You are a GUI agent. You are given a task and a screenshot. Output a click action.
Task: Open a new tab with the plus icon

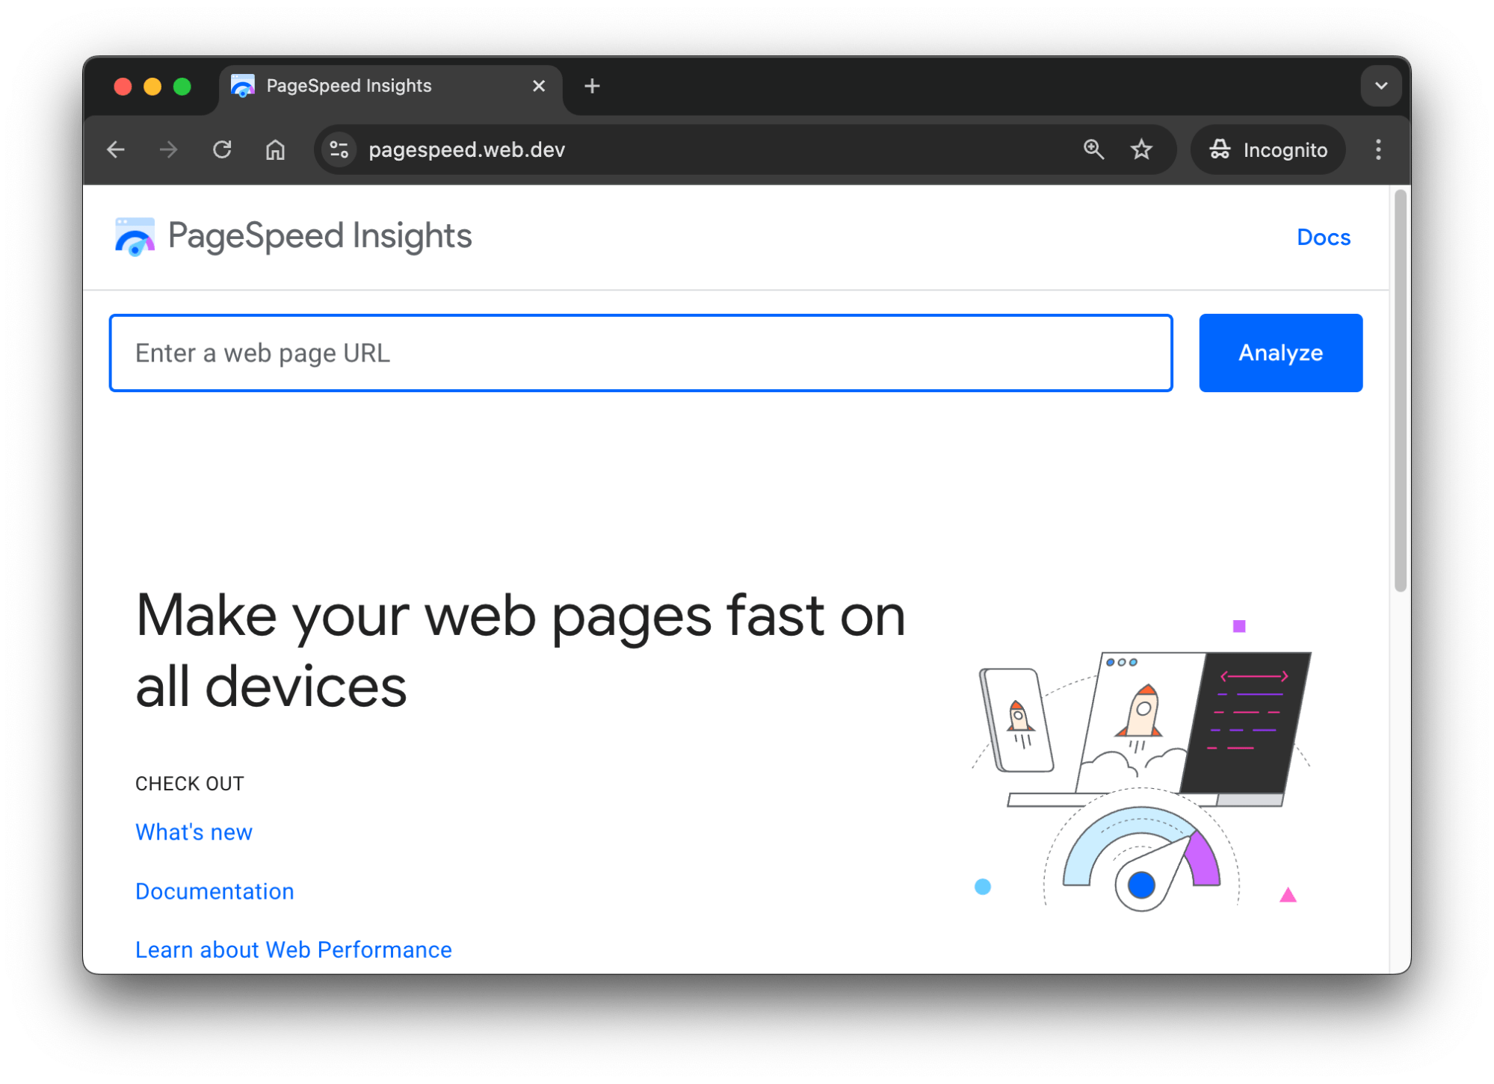pos(592,87)
